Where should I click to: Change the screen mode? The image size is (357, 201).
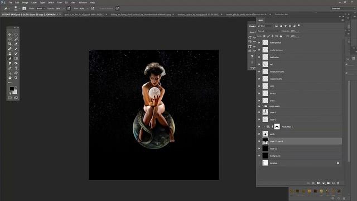16,98
